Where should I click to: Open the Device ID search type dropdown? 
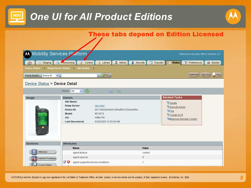[x=50, y=75]
